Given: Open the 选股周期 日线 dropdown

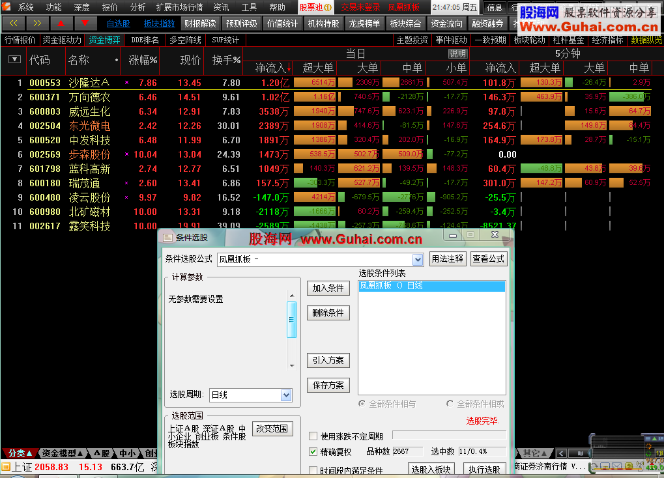Looking at the screenshot, I should click(286, 395).
